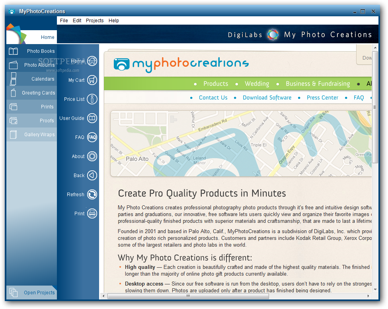Click the Open Projects button
This screenshot has width=388, height=309.
click(x=32, y=292)
